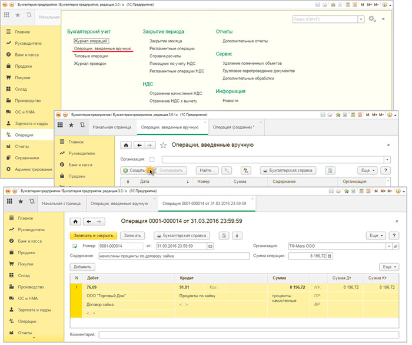Image resolution: width=412 pixels, height=345 pixels.
Task: Open history icon in bottom window toolbar
Action: tap(32, 201)
